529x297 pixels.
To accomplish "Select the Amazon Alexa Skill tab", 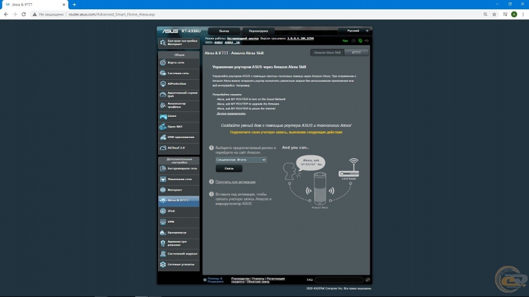I will click(x=327, y=53).
